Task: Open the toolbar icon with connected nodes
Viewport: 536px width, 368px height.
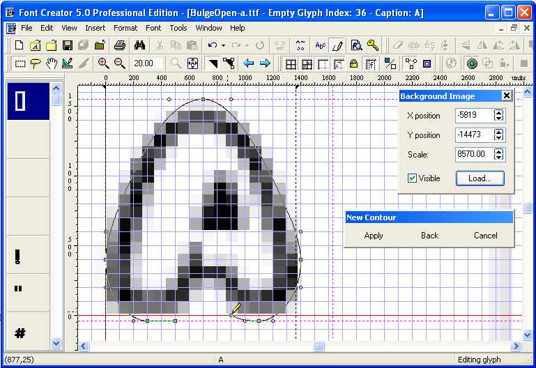Action: (x=411, y=63)
